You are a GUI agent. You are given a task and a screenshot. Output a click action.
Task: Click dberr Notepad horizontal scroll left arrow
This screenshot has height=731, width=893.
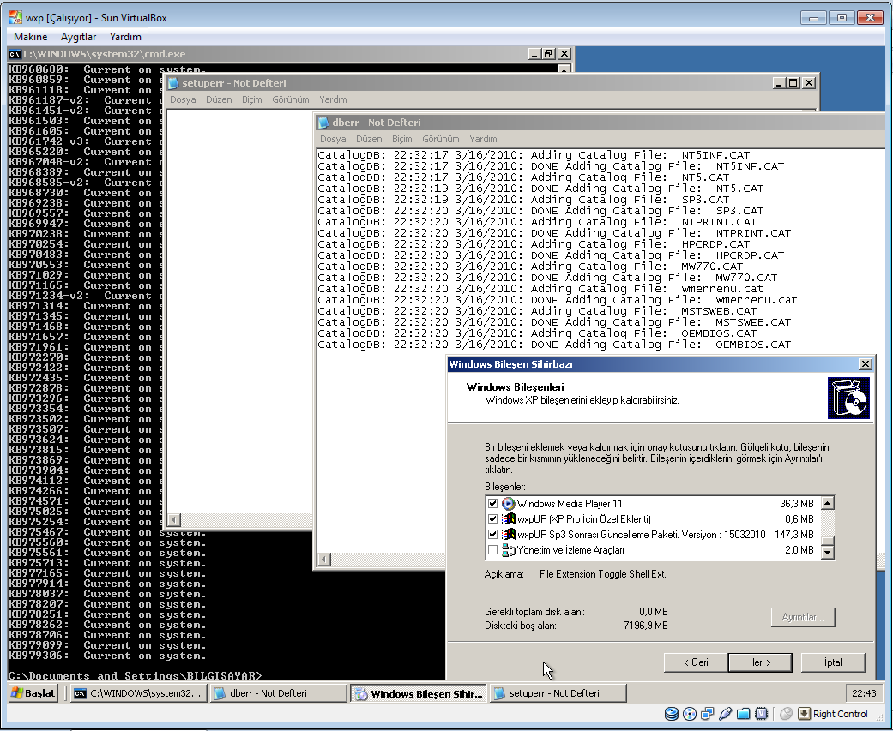[323, 560]
